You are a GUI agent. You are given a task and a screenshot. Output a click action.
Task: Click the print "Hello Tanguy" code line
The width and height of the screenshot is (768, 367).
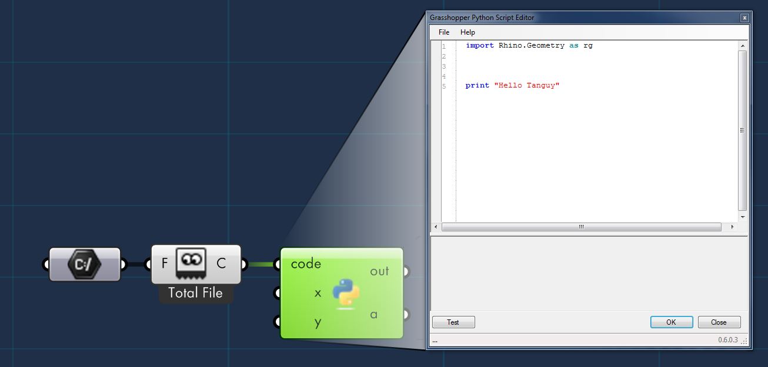tap(512, 86)
